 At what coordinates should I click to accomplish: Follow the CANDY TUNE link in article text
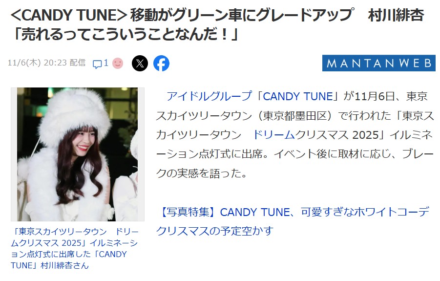[x=298, y=96]
